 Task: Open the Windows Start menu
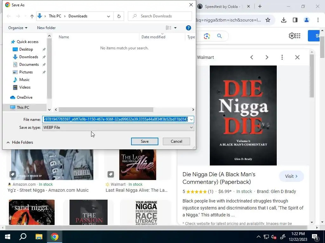pyautogui.click(x=8, y=237)
